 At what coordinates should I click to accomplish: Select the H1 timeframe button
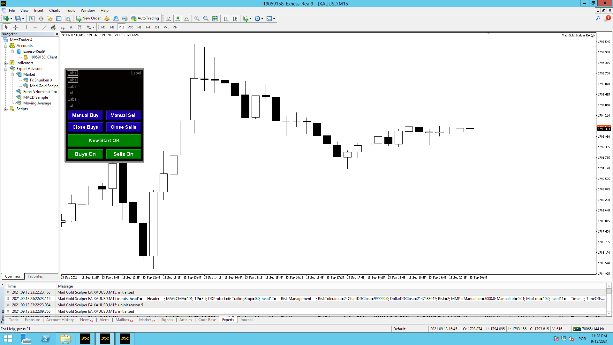click(139, 27)
